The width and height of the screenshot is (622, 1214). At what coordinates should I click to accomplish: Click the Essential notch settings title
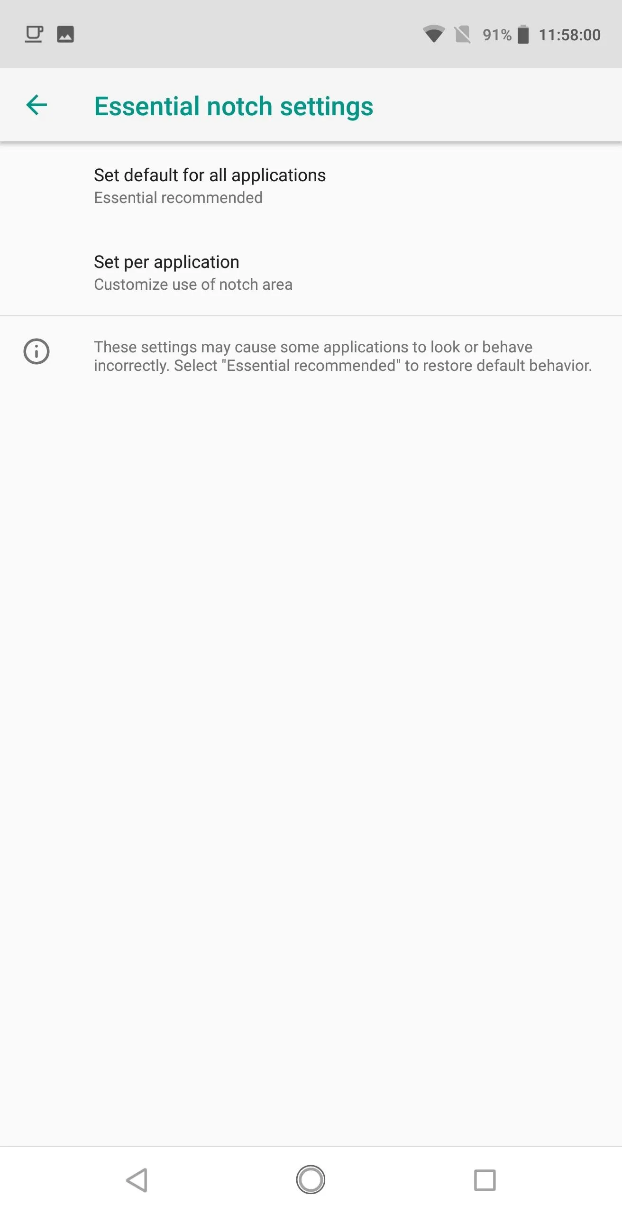click(234, 106)
